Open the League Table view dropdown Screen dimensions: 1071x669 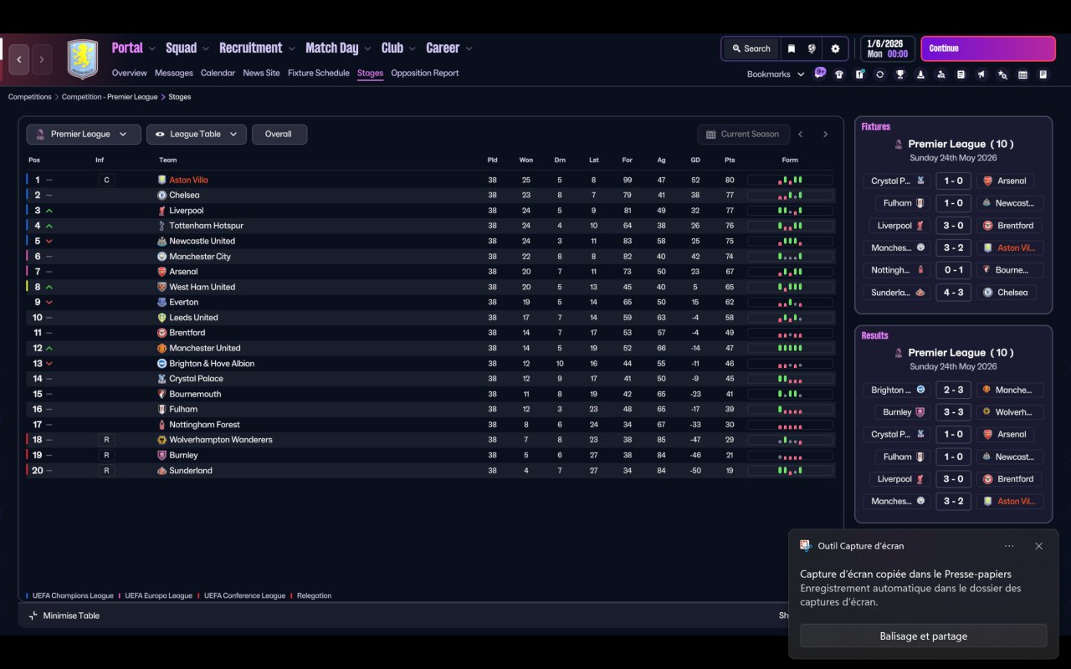click(x=197, y=134)
